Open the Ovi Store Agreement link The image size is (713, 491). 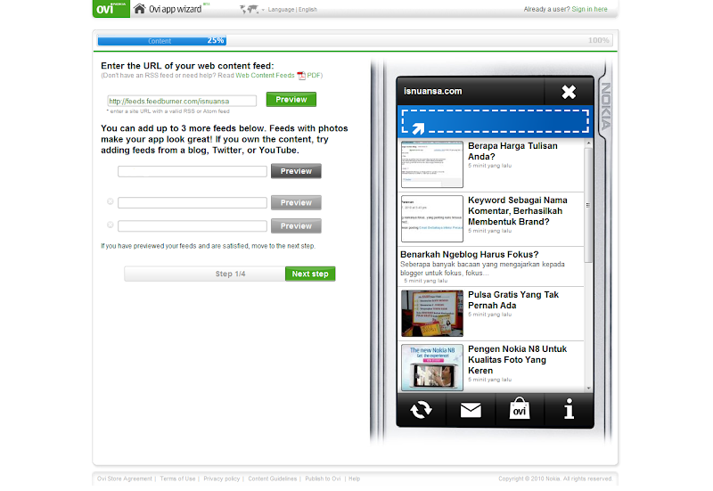124,479
